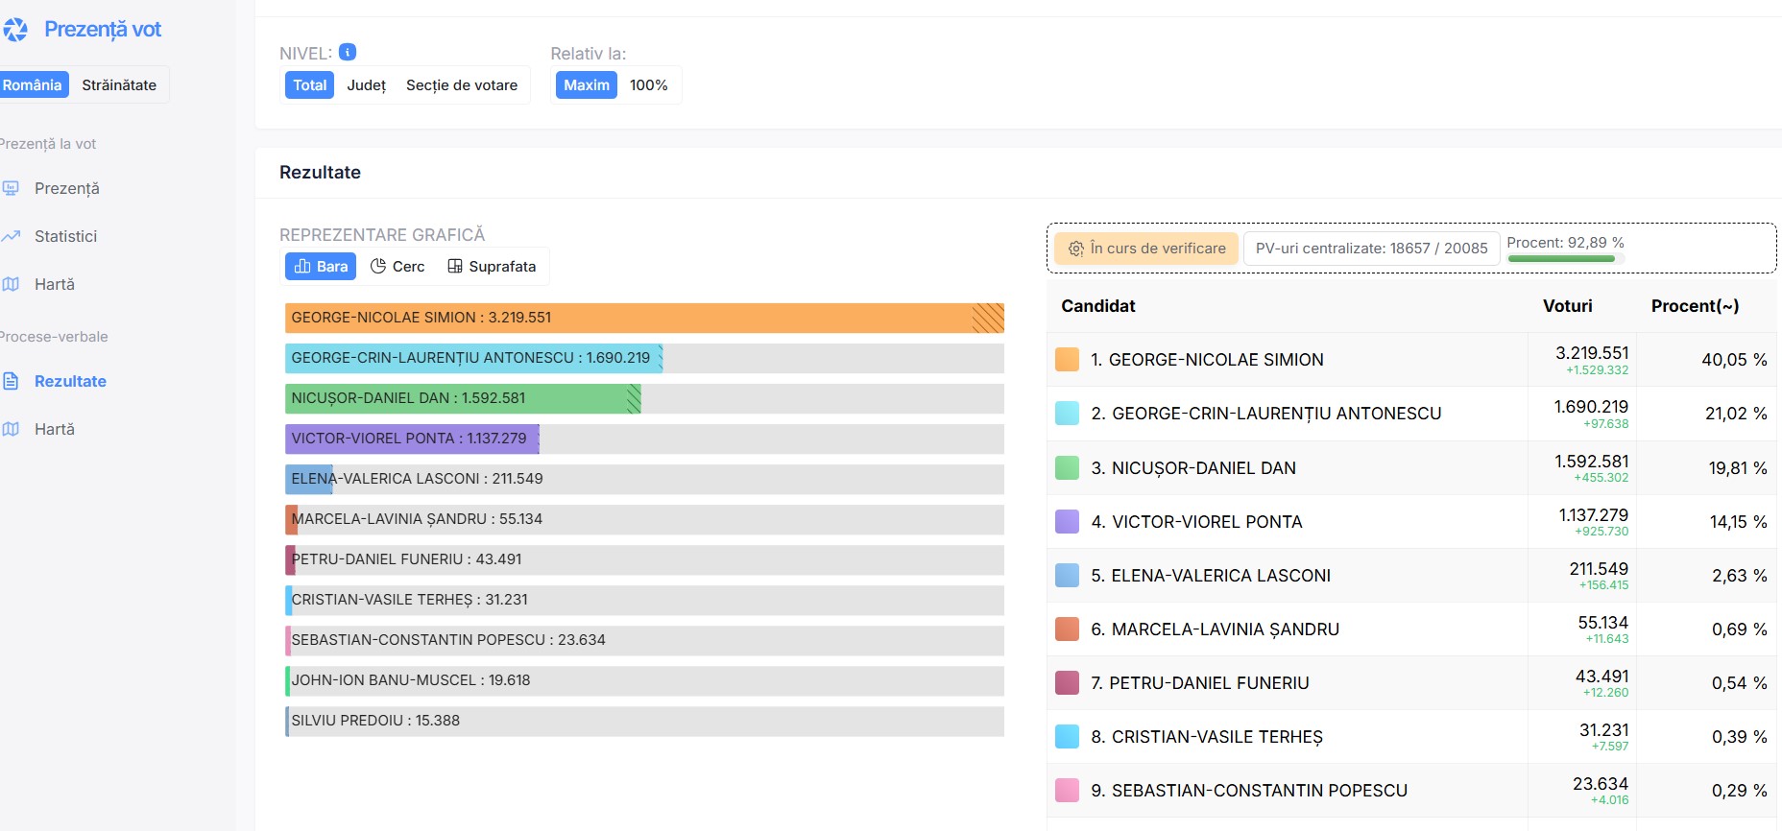The height and width of the screenshot is (831, 1782).
Task: Set level to Județ
Action: [x=366, y=85]
